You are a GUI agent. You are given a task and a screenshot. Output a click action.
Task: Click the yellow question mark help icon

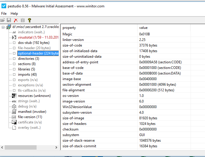[x=29, y=20]
